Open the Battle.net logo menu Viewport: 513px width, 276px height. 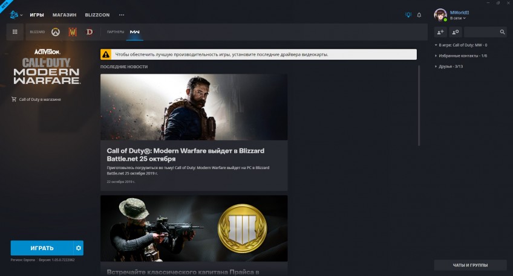14,14
